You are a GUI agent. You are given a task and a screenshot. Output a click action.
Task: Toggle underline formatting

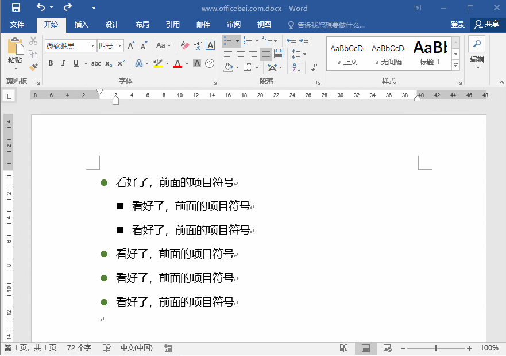click(x=76, y=63)
